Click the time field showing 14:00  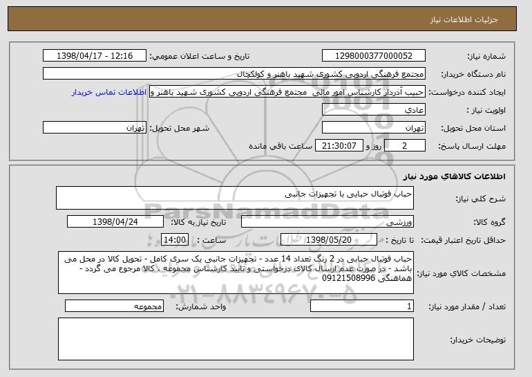pos(175,240)
